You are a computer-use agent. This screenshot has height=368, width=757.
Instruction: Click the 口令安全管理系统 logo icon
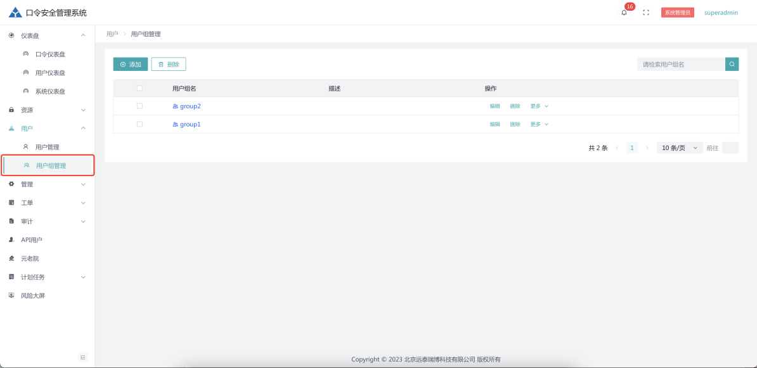15,13
